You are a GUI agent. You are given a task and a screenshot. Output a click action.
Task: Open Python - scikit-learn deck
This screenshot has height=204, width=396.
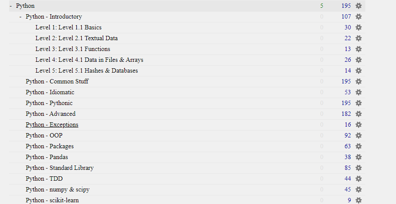52,200
